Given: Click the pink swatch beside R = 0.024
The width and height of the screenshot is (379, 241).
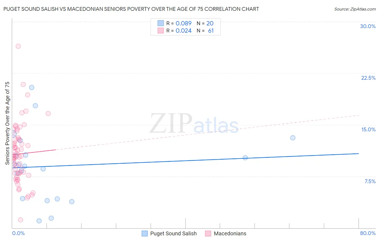Looking at the screenshot, I should coord(161,31).
